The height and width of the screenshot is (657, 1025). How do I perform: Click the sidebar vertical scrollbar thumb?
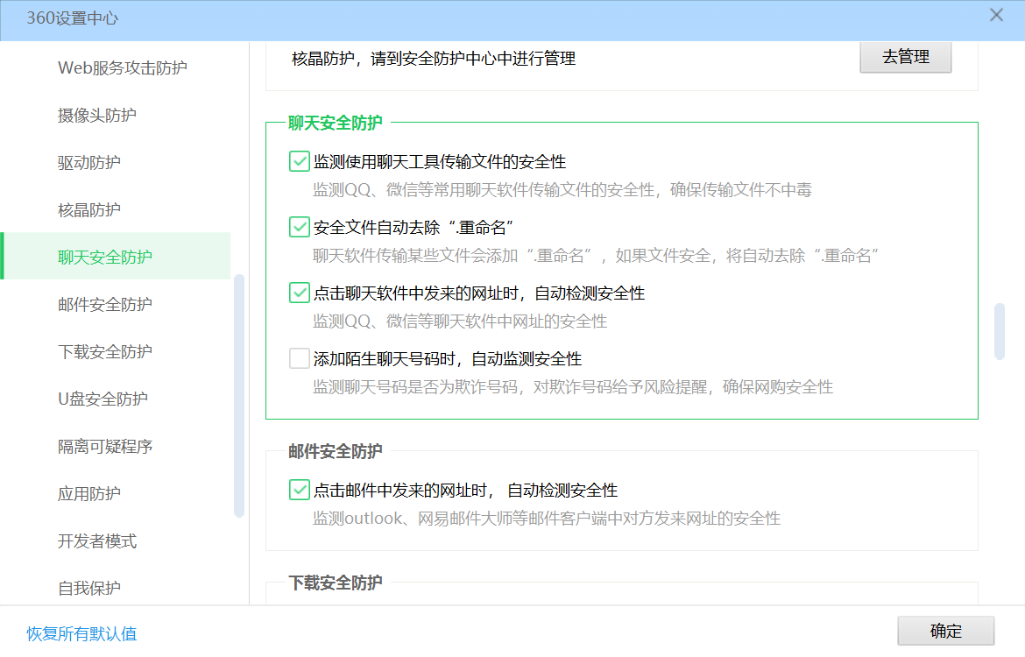coord(239,396)
